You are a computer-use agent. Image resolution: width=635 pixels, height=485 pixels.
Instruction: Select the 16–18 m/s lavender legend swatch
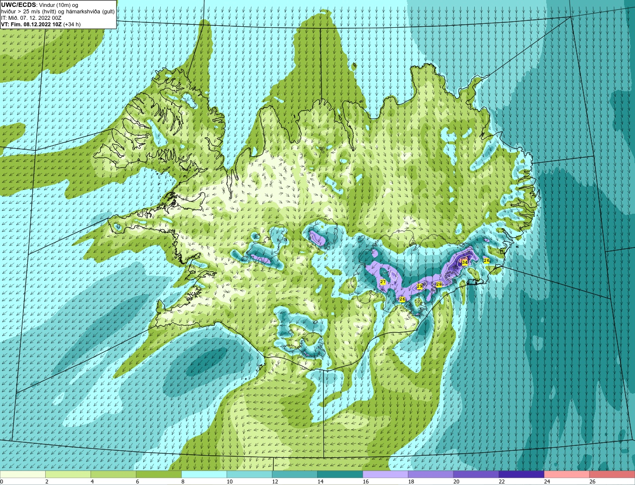(385, 474)
